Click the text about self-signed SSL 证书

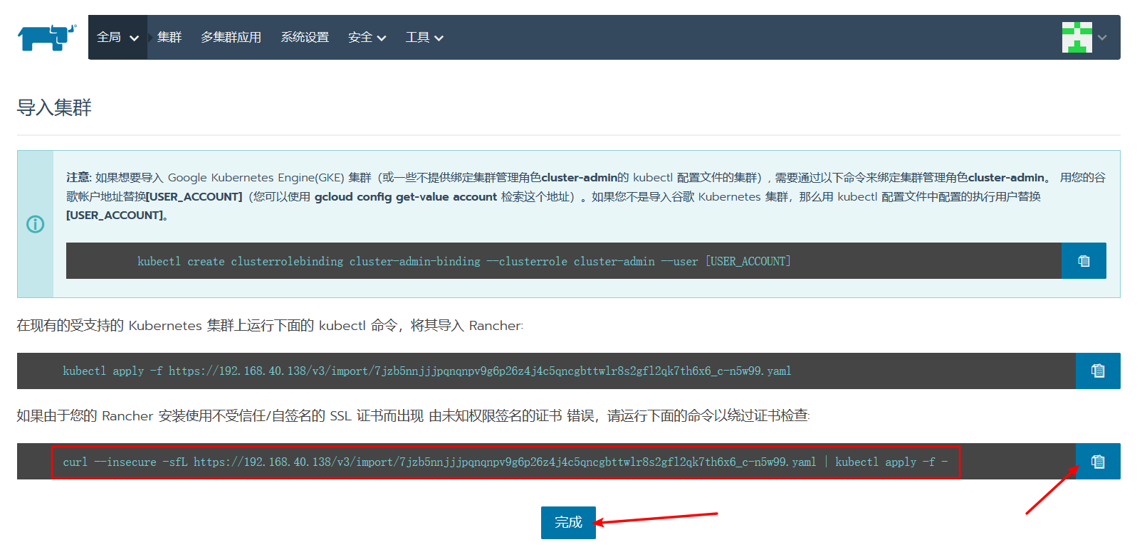click(x=413, y=415)
